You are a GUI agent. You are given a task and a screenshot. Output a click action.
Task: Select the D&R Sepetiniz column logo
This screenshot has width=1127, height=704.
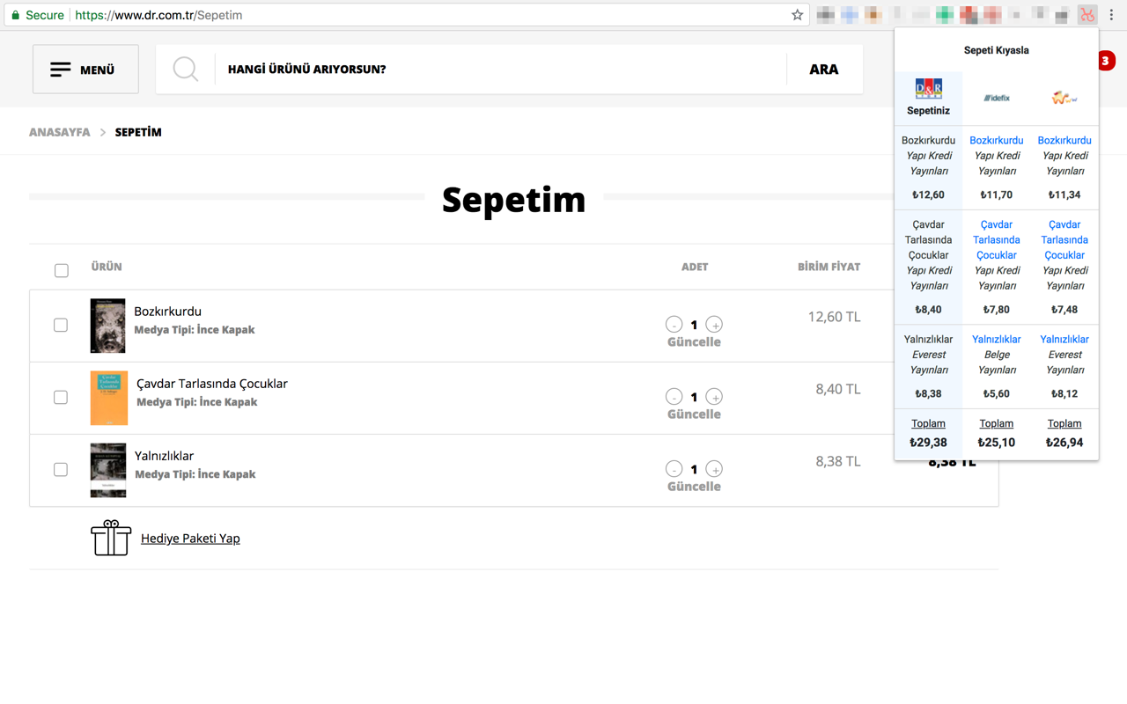pos(928,89)
